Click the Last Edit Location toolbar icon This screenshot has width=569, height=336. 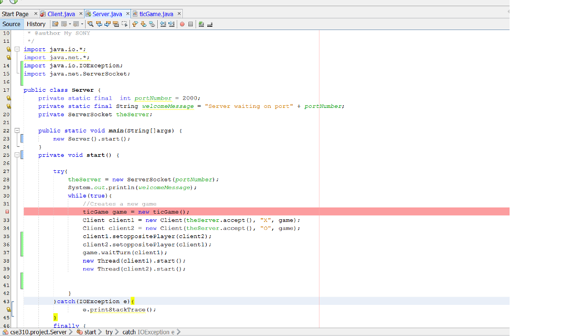pyautogui.click(x=55, y=23)
